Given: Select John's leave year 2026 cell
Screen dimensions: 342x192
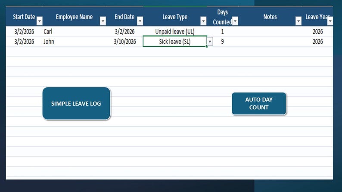Looking at the screenshot, I should click(317, 41).
